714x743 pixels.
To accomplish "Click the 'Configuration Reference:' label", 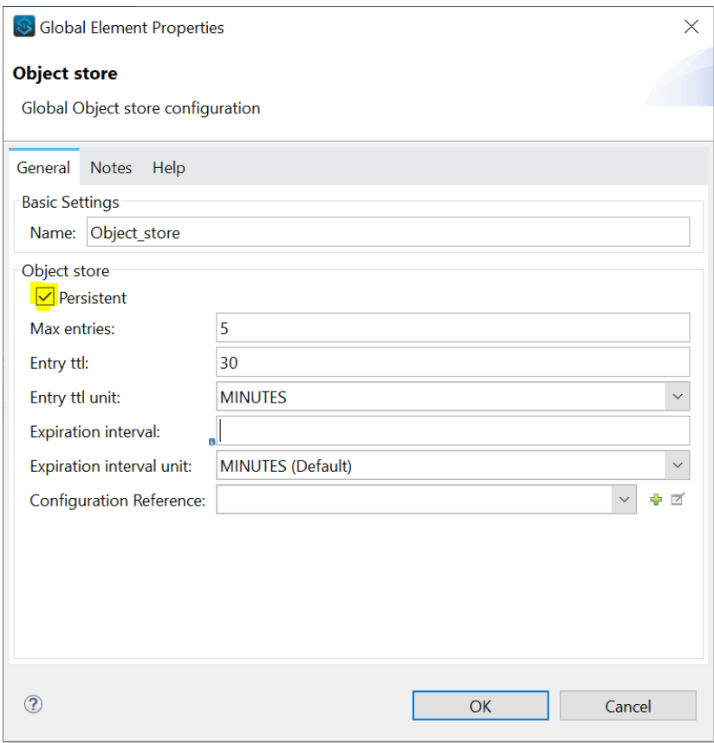I will (x=118, y=501).
